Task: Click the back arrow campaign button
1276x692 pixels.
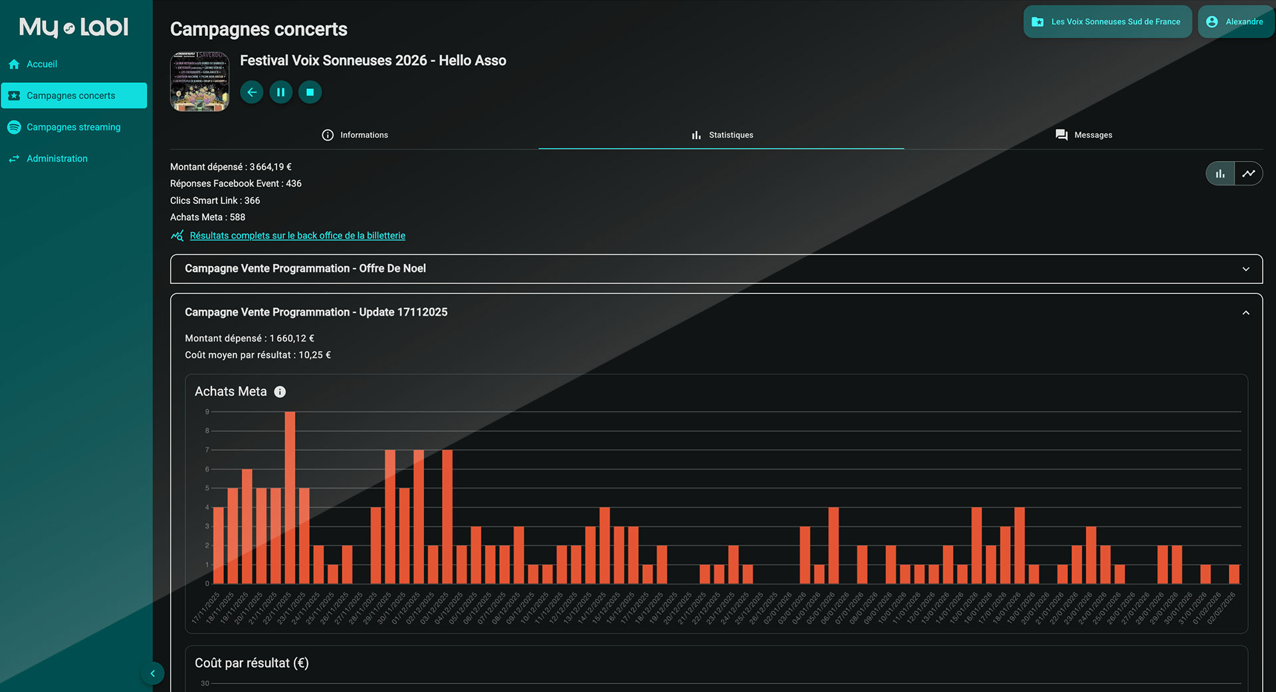Action: coord(252,92)
